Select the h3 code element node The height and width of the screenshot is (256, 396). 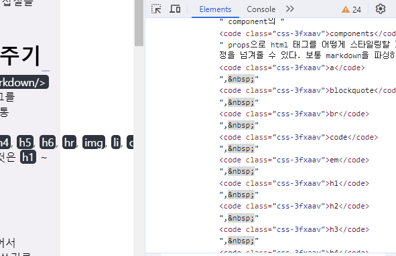(294, 229)
